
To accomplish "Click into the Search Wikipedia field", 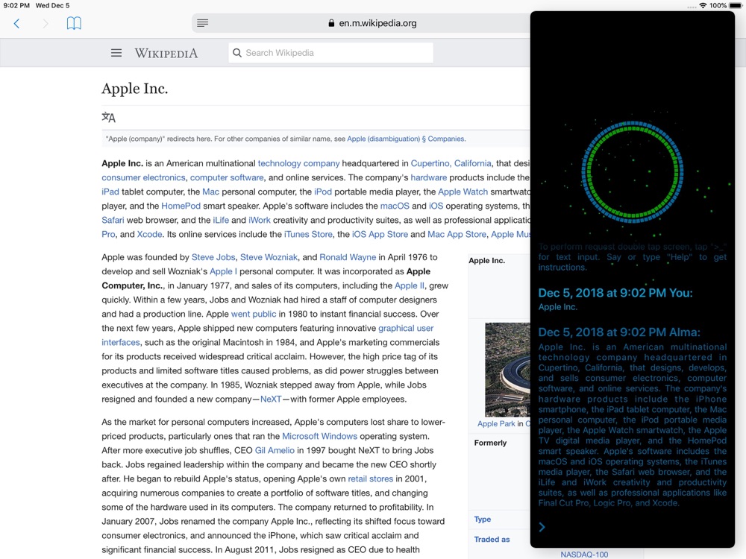I will tap(330, 53).
